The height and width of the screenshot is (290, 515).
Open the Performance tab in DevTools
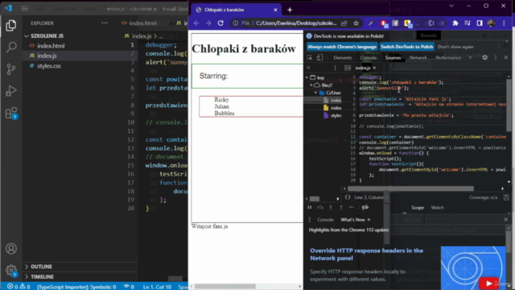point(448,57)
